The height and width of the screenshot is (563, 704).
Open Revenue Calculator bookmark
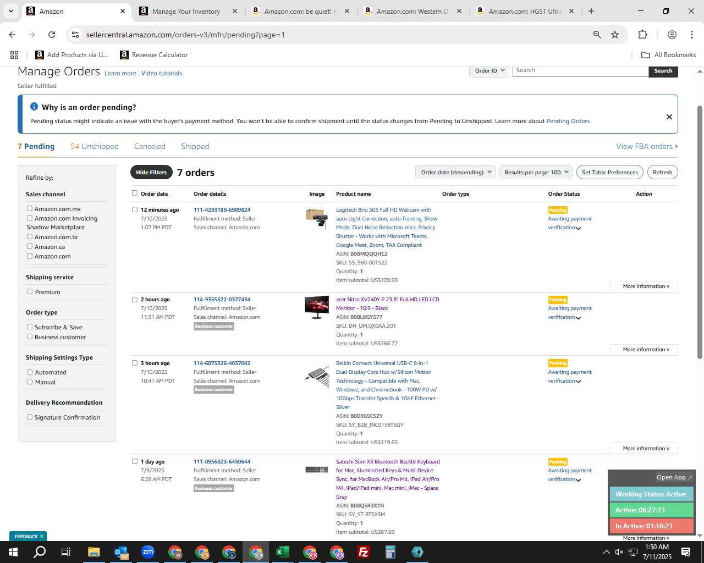154,55
